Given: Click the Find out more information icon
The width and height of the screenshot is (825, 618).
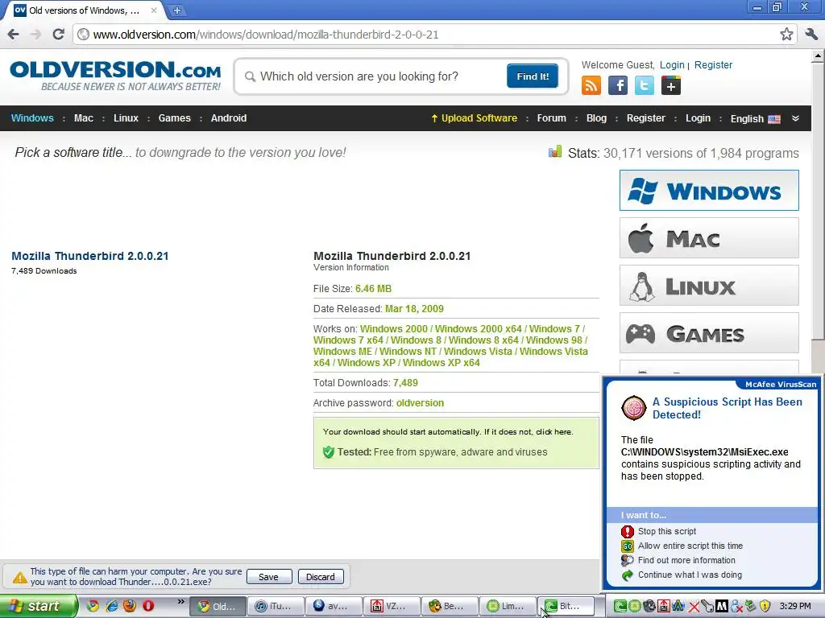Looking at the screenshot, I should 627,560.
